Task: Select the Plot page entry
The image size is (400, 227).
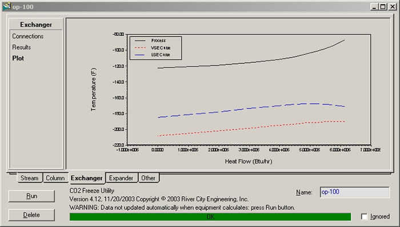Action: click(18, 58)
